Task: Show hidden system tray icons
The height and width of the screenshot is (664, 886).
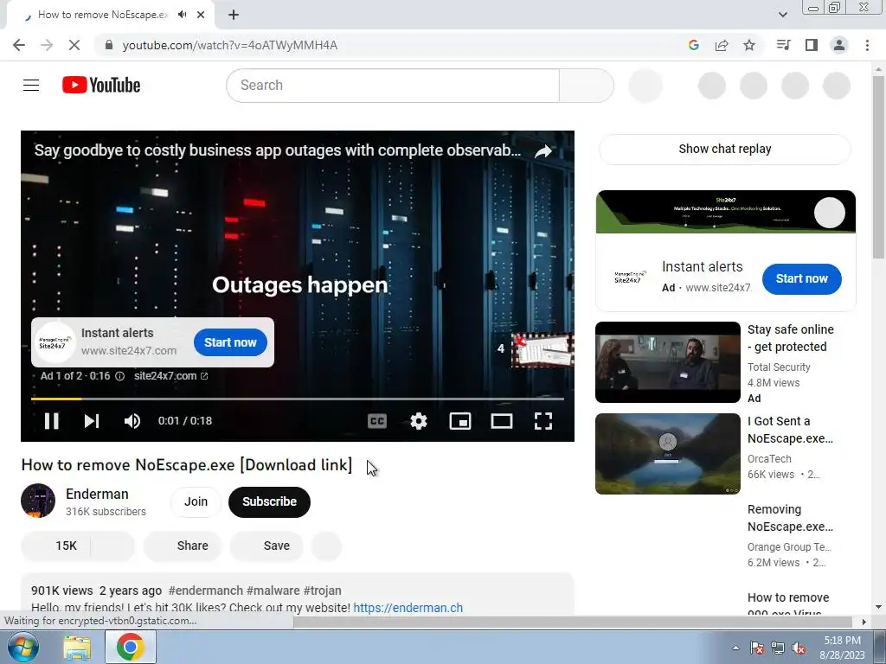Action: coord(735,648)
